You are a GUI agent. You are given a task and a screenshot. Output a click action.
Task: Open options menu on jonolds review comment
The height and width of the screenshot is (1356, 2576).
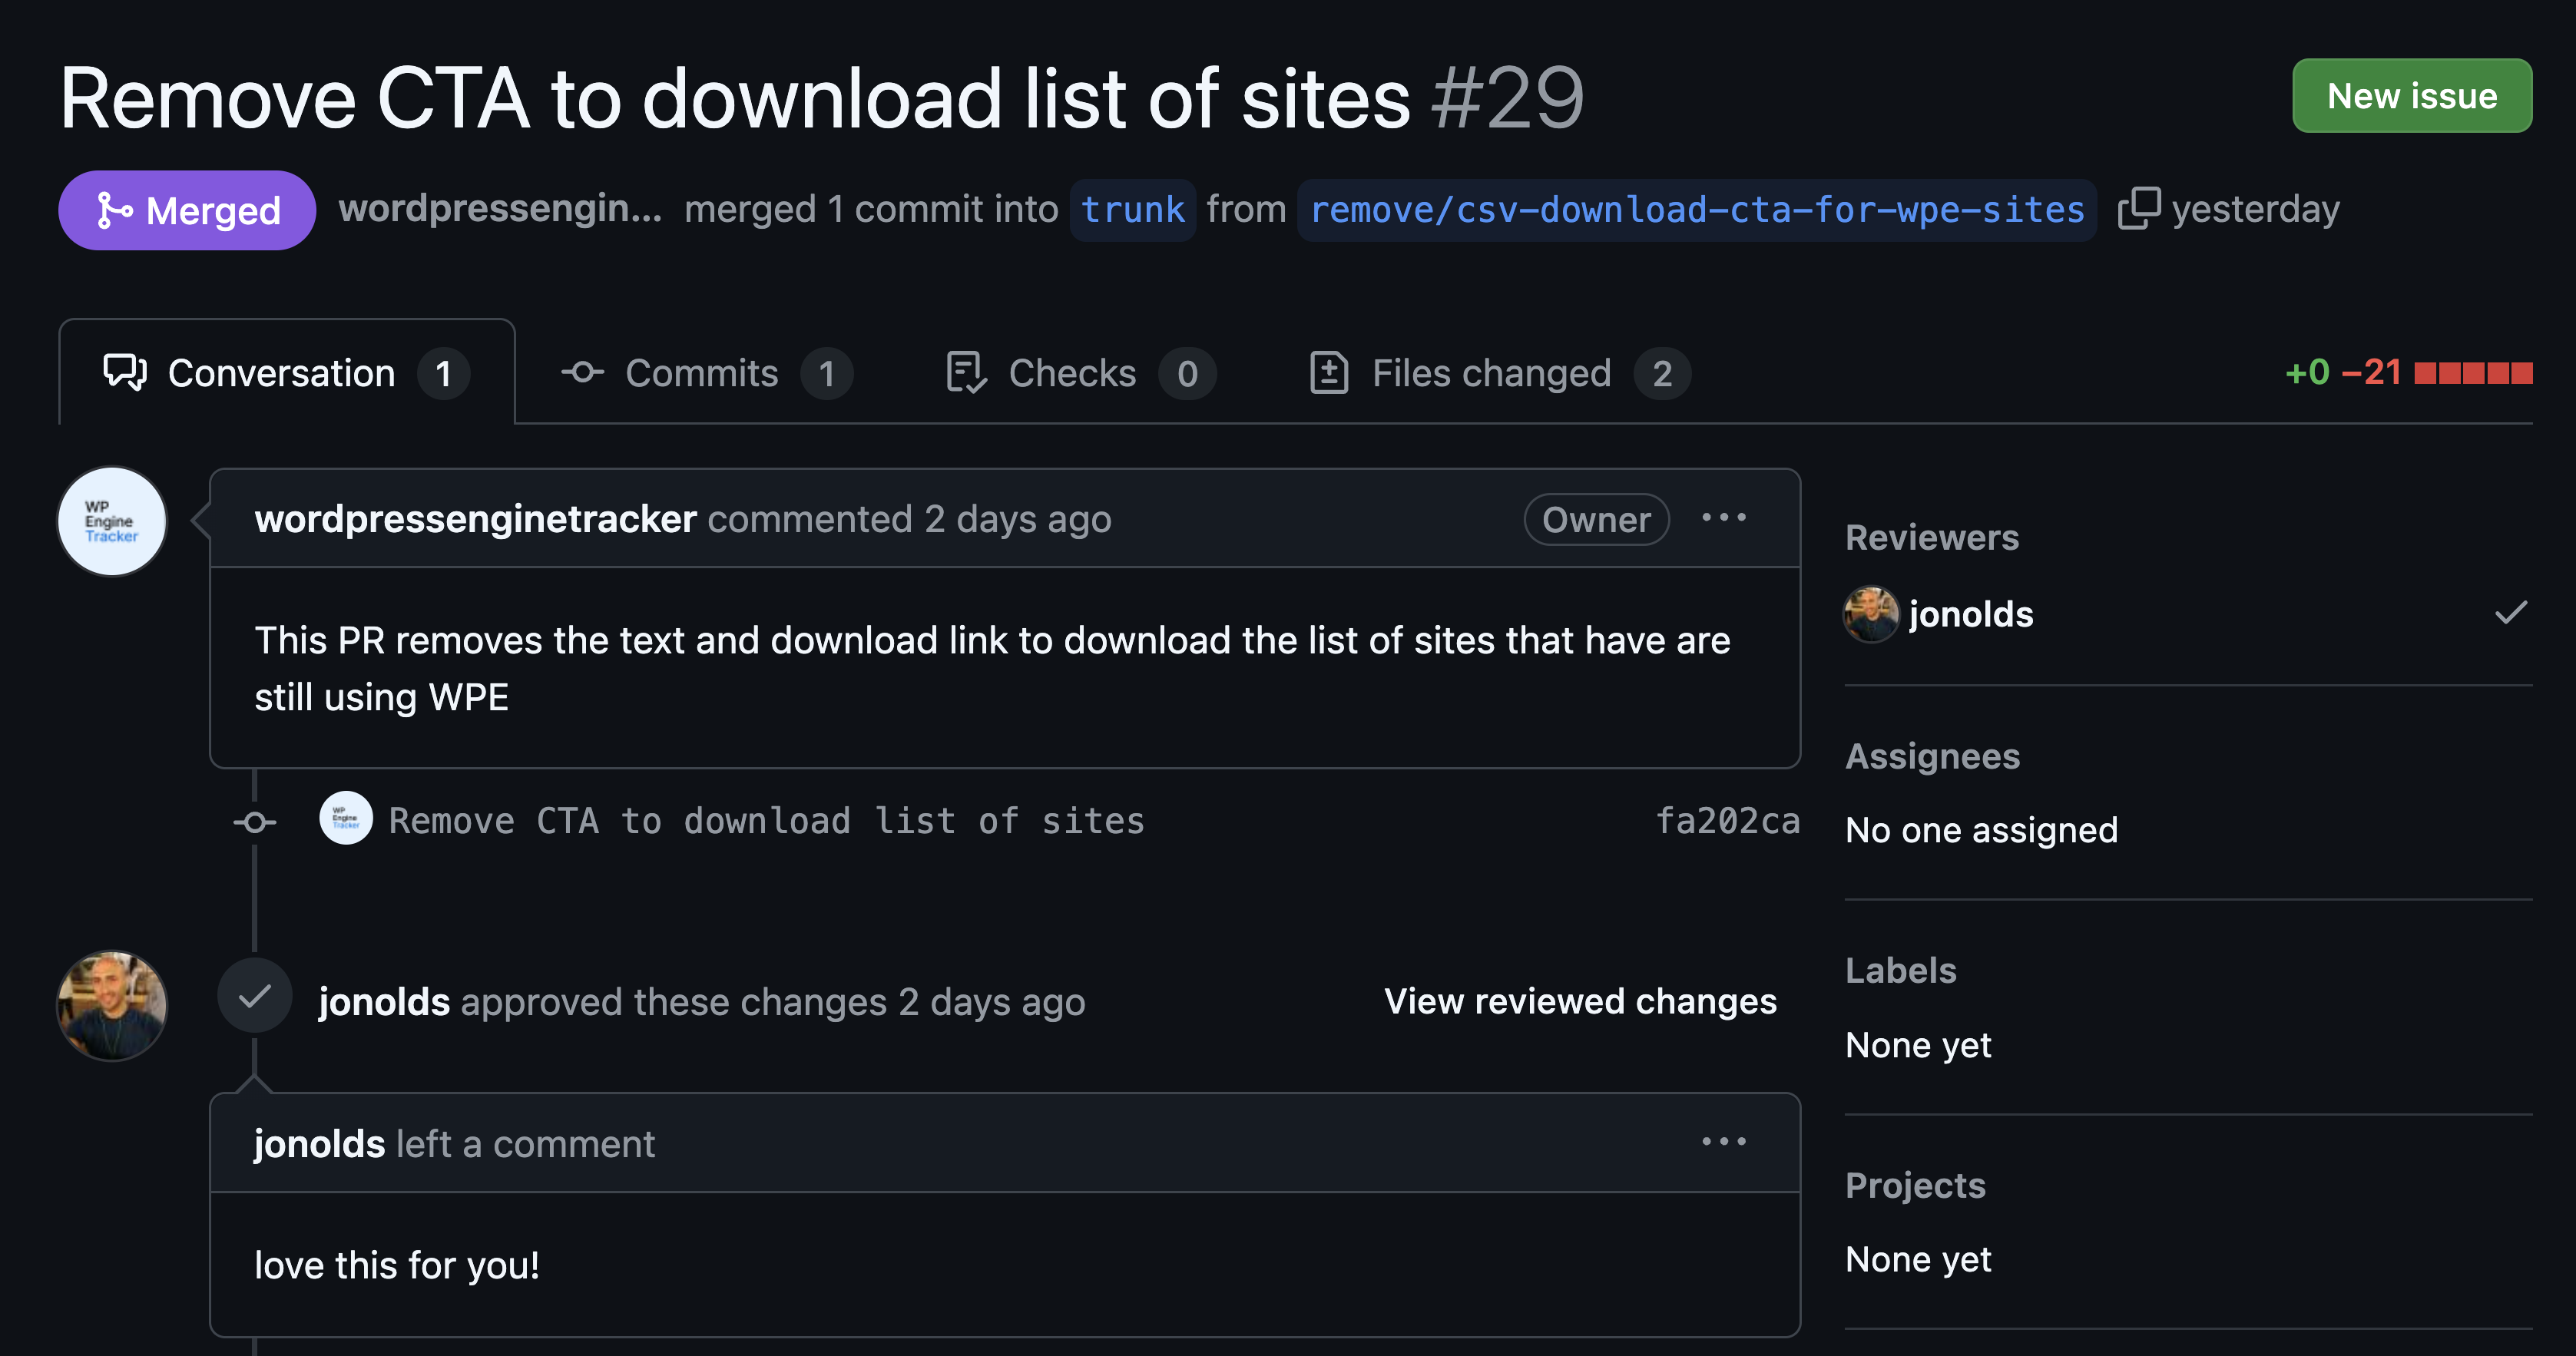1723,1142
